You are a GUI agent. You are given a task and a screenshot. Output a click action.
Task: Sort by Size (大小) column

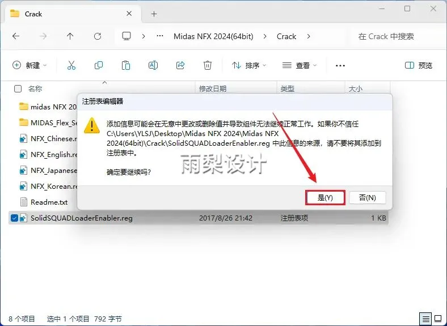(x=356, y=89)
